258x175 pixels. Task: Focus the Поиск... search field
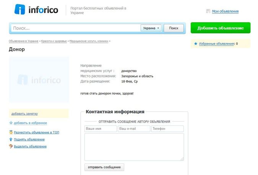coord(76,28)
